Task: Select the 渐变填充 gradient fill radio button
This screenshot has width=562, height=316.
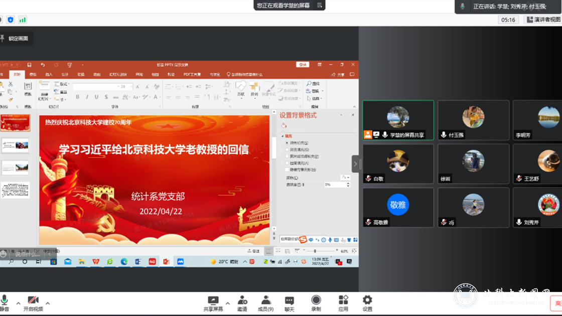Action: [287, 149]
